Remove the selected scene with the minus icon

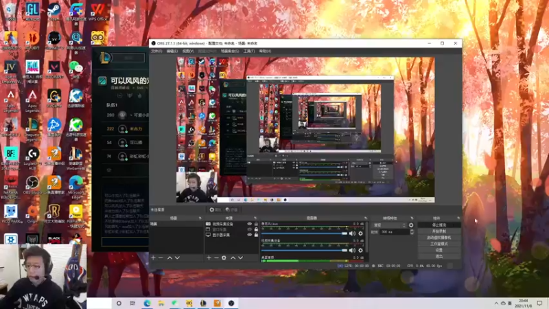(161, 258)
